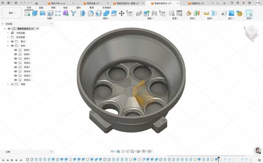
Task: Select the Measure ruler icon
Action: [206, 13]
